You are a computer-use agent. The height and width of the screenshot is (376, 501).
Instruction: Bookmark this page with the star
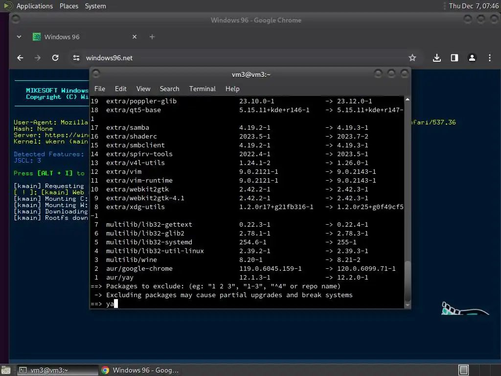pyautogui.click(x=412, y=58)
